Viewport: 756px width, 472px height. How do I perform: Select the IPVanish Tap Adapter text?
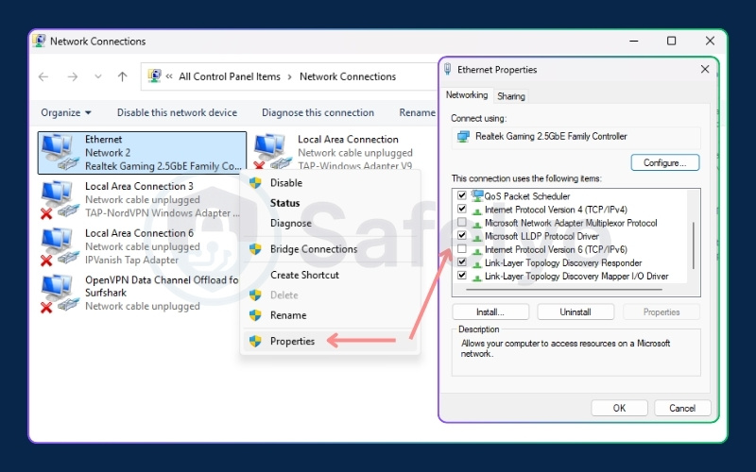pyautogui.click(x=131, y=261)
